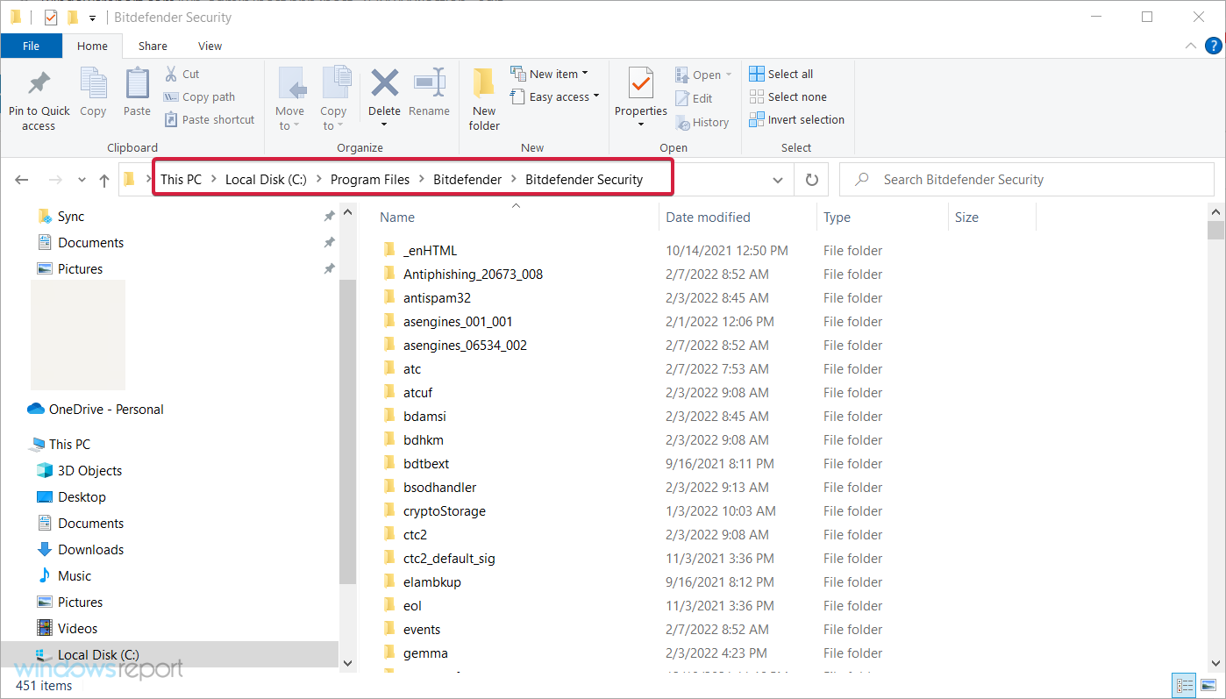Switch to the Share ribbon tab
Viewport: 1226px width, 699px height.
(x=153, y=46)
